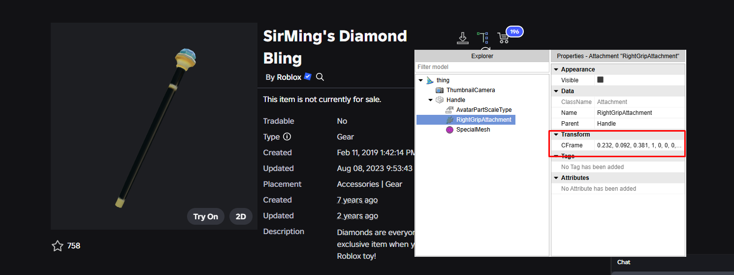This screenshot has height=275, width=734.
Task: Click the Gear type value
Action: [345, 137]
